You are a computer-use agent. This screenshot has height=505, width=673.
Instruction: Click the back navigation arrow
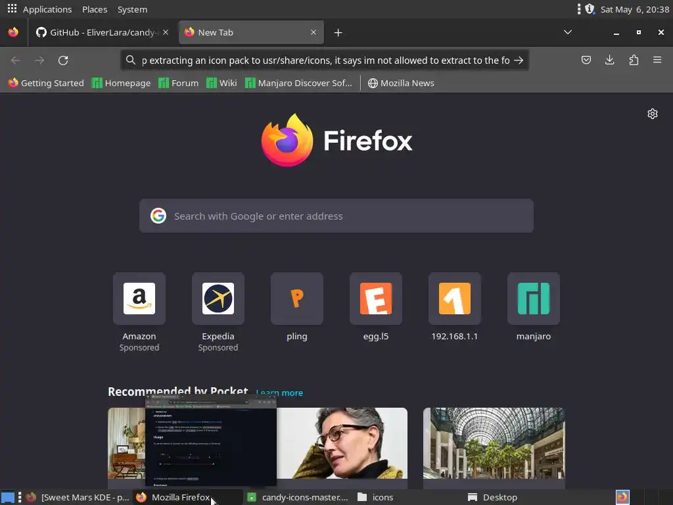tap(16, 60)
